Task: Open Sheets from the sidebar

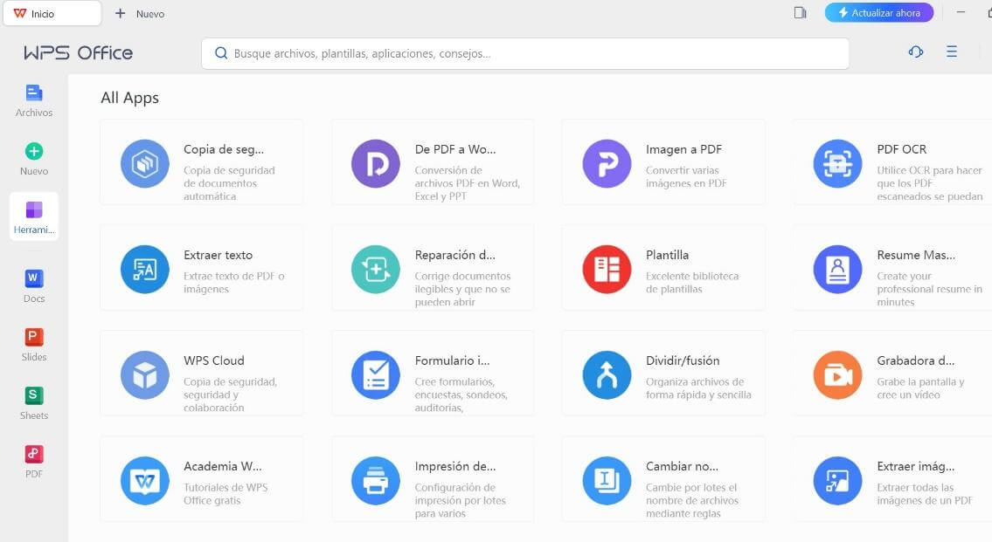Action: (x=34, y=403)
